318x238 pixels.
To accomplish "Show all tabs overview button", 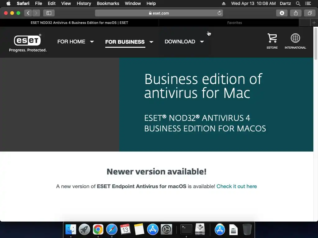I will click(x=310, y=13).
